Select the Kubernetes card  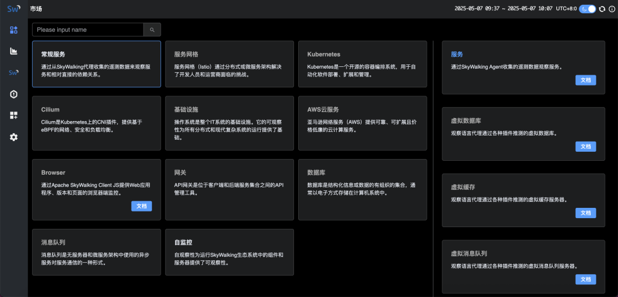[x=363, y=64]
